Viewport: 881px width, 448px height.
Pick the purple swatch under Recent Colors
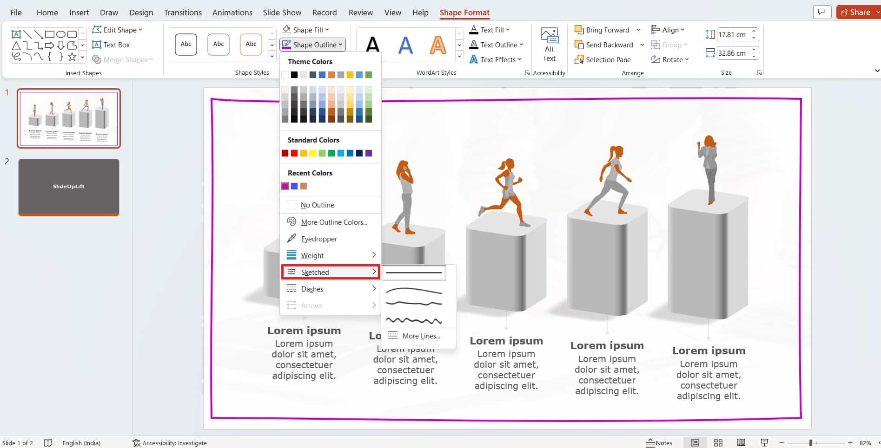tap(285, 186)
